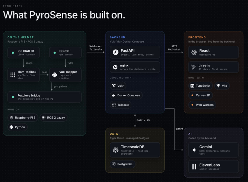Click 'Called by the backend' subtitle
The height and width of the screenshot is (182, 248).
click(202, 138)
